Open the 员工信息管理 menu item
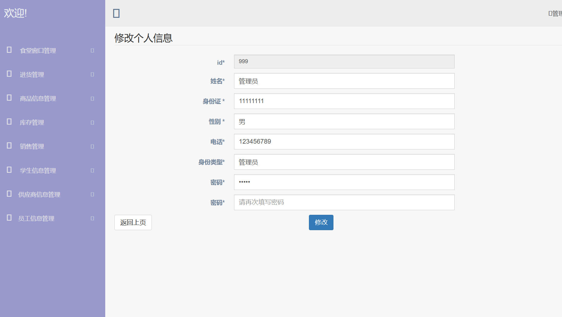This screenshot has width=562, height=317. point(36,218)
